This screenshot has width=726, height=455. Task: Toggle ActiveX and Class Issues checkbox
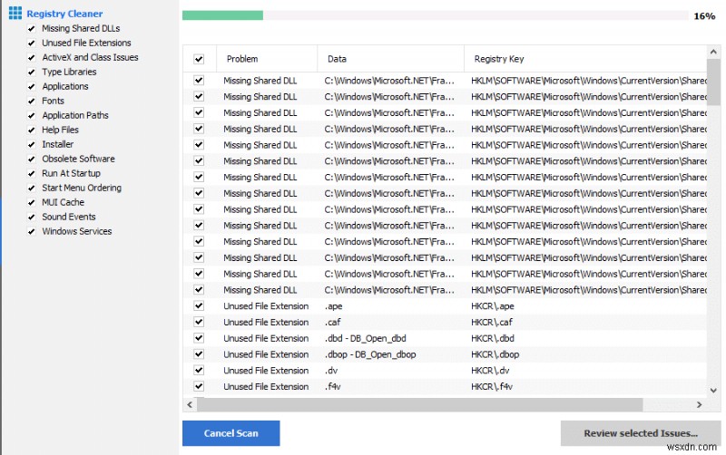click(x=31, y=58)
